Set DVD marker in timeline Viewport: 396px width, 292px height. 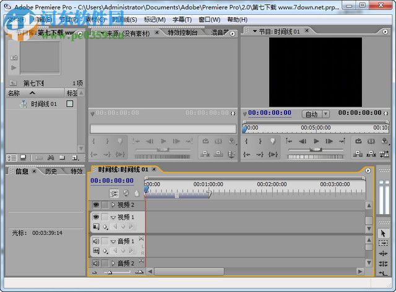pos(126,193)
